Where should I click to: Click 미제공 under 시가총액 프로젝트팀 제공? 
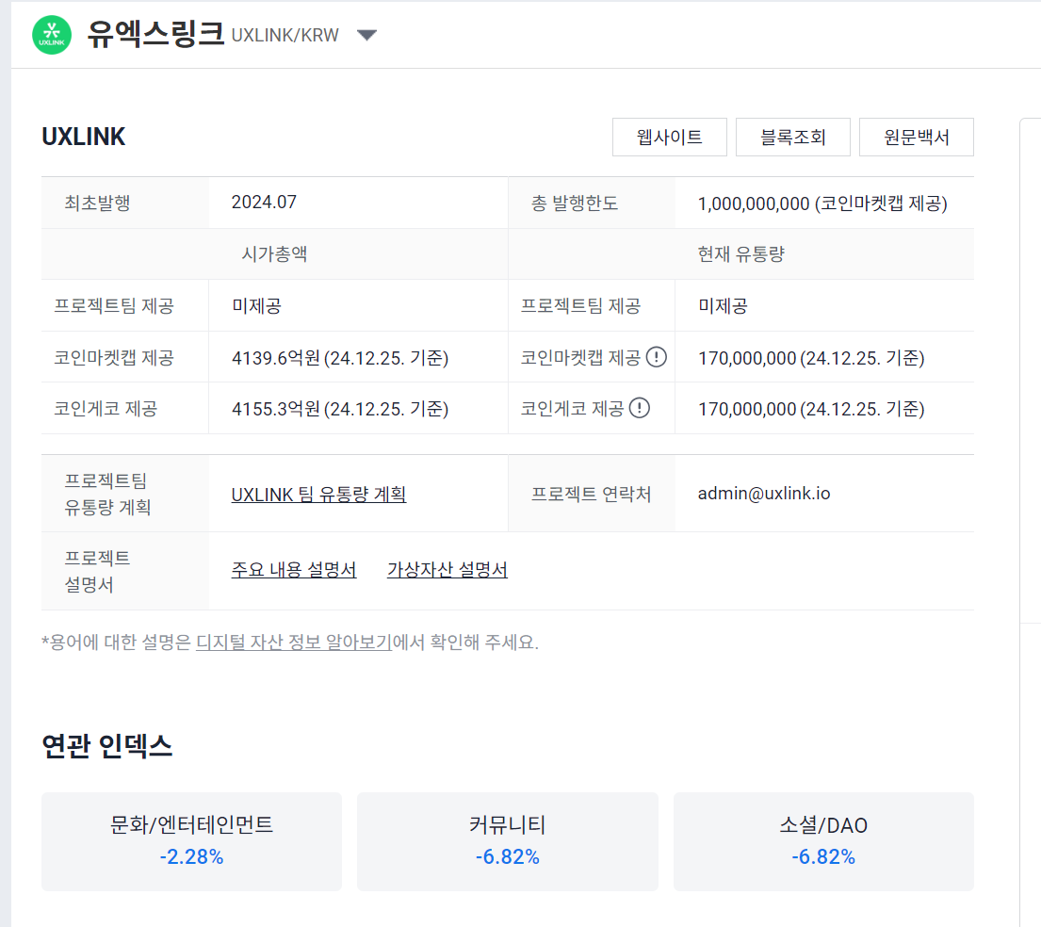pyautogui.click(x=256, y=306)
